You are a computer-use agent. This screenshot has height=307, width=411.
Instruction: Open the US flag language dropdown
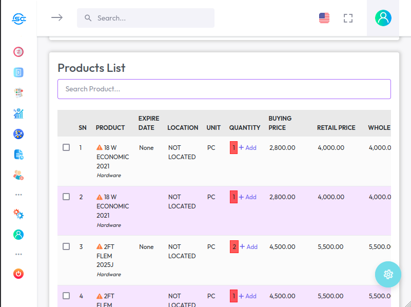coord(324,18)
